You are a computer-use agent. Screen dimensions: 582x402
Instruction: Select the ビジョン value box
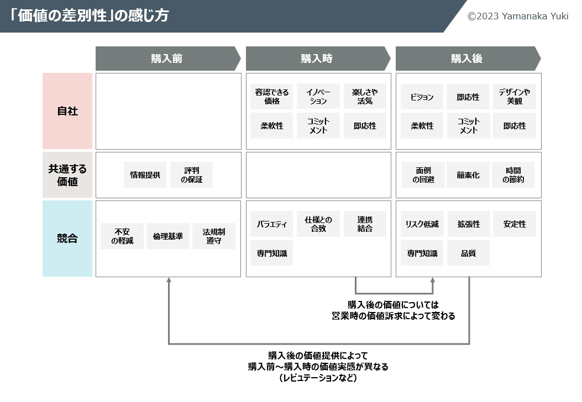click(422, 97)
